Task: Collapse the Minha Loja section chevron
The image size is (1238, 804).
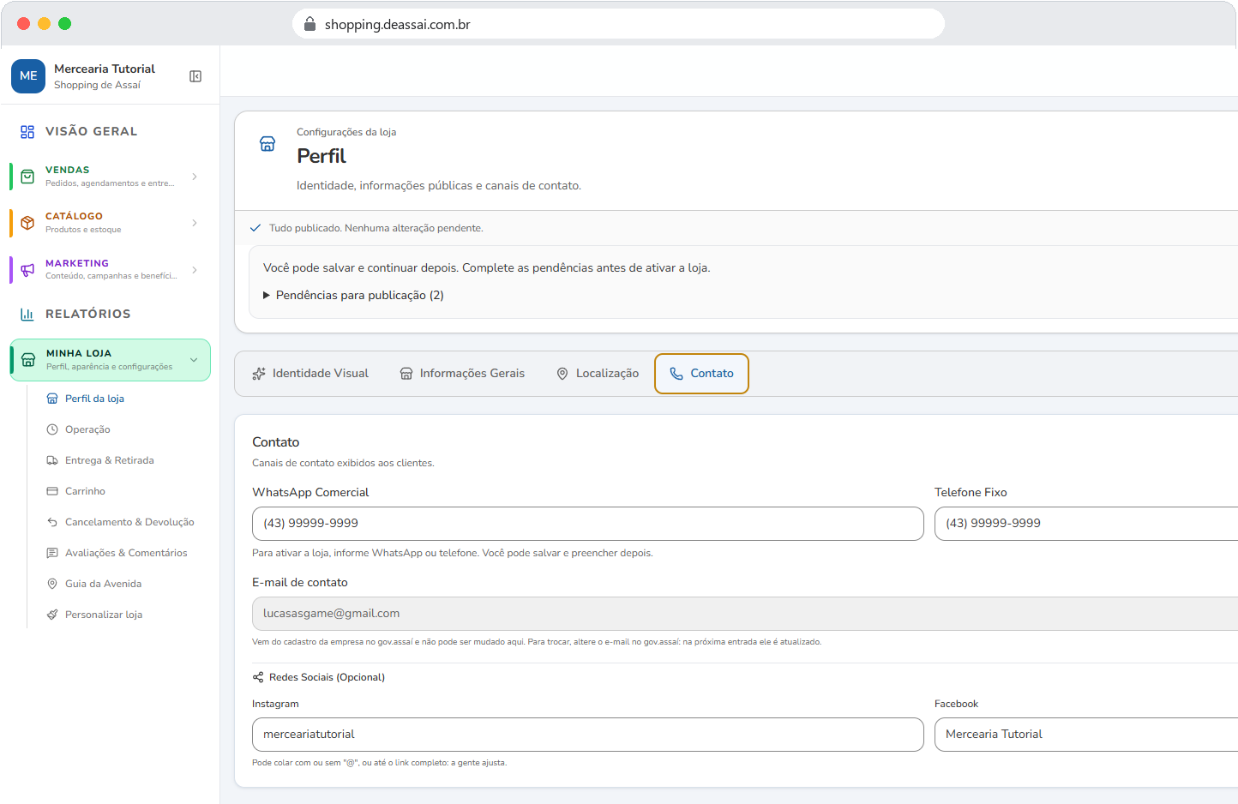Action: pos(194,360)
